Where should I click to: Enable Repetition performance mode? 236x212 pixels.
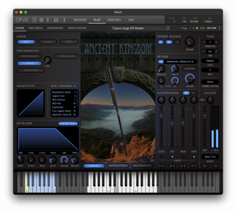(31, 70)
